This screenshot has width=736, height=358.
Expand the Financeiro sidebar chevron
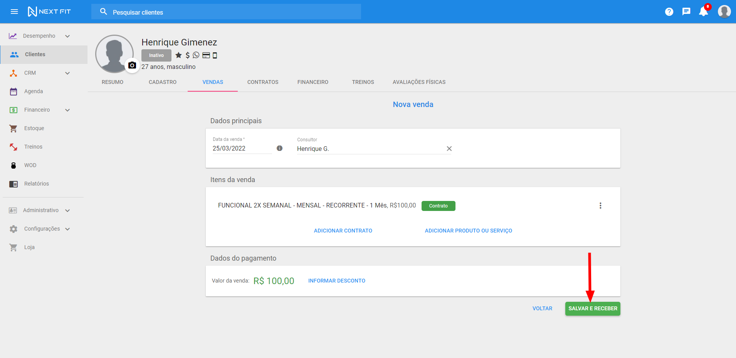[x=67, y=110]
